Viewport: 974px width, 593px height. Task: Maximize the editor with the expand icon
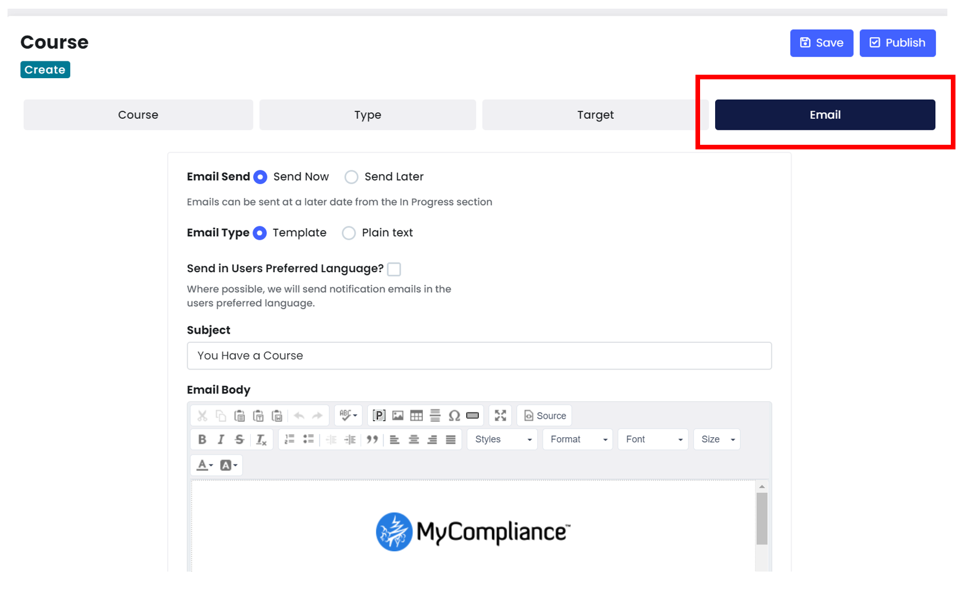[500, 416]
